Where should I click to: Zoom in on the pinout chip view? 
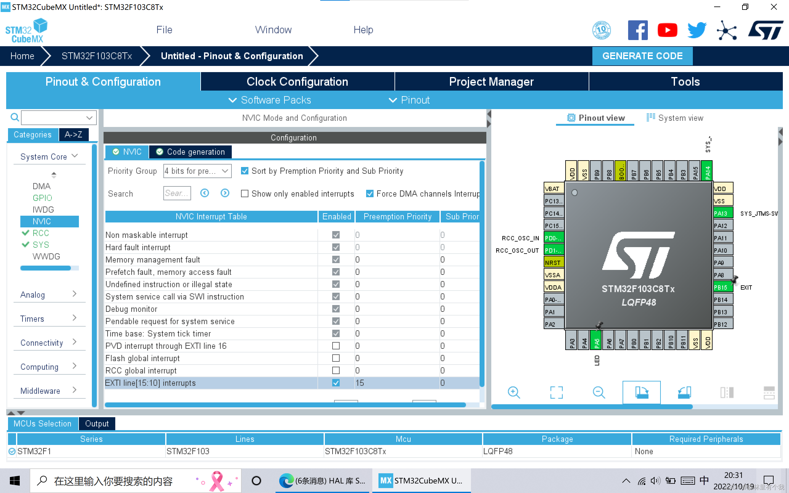point(514,392)
